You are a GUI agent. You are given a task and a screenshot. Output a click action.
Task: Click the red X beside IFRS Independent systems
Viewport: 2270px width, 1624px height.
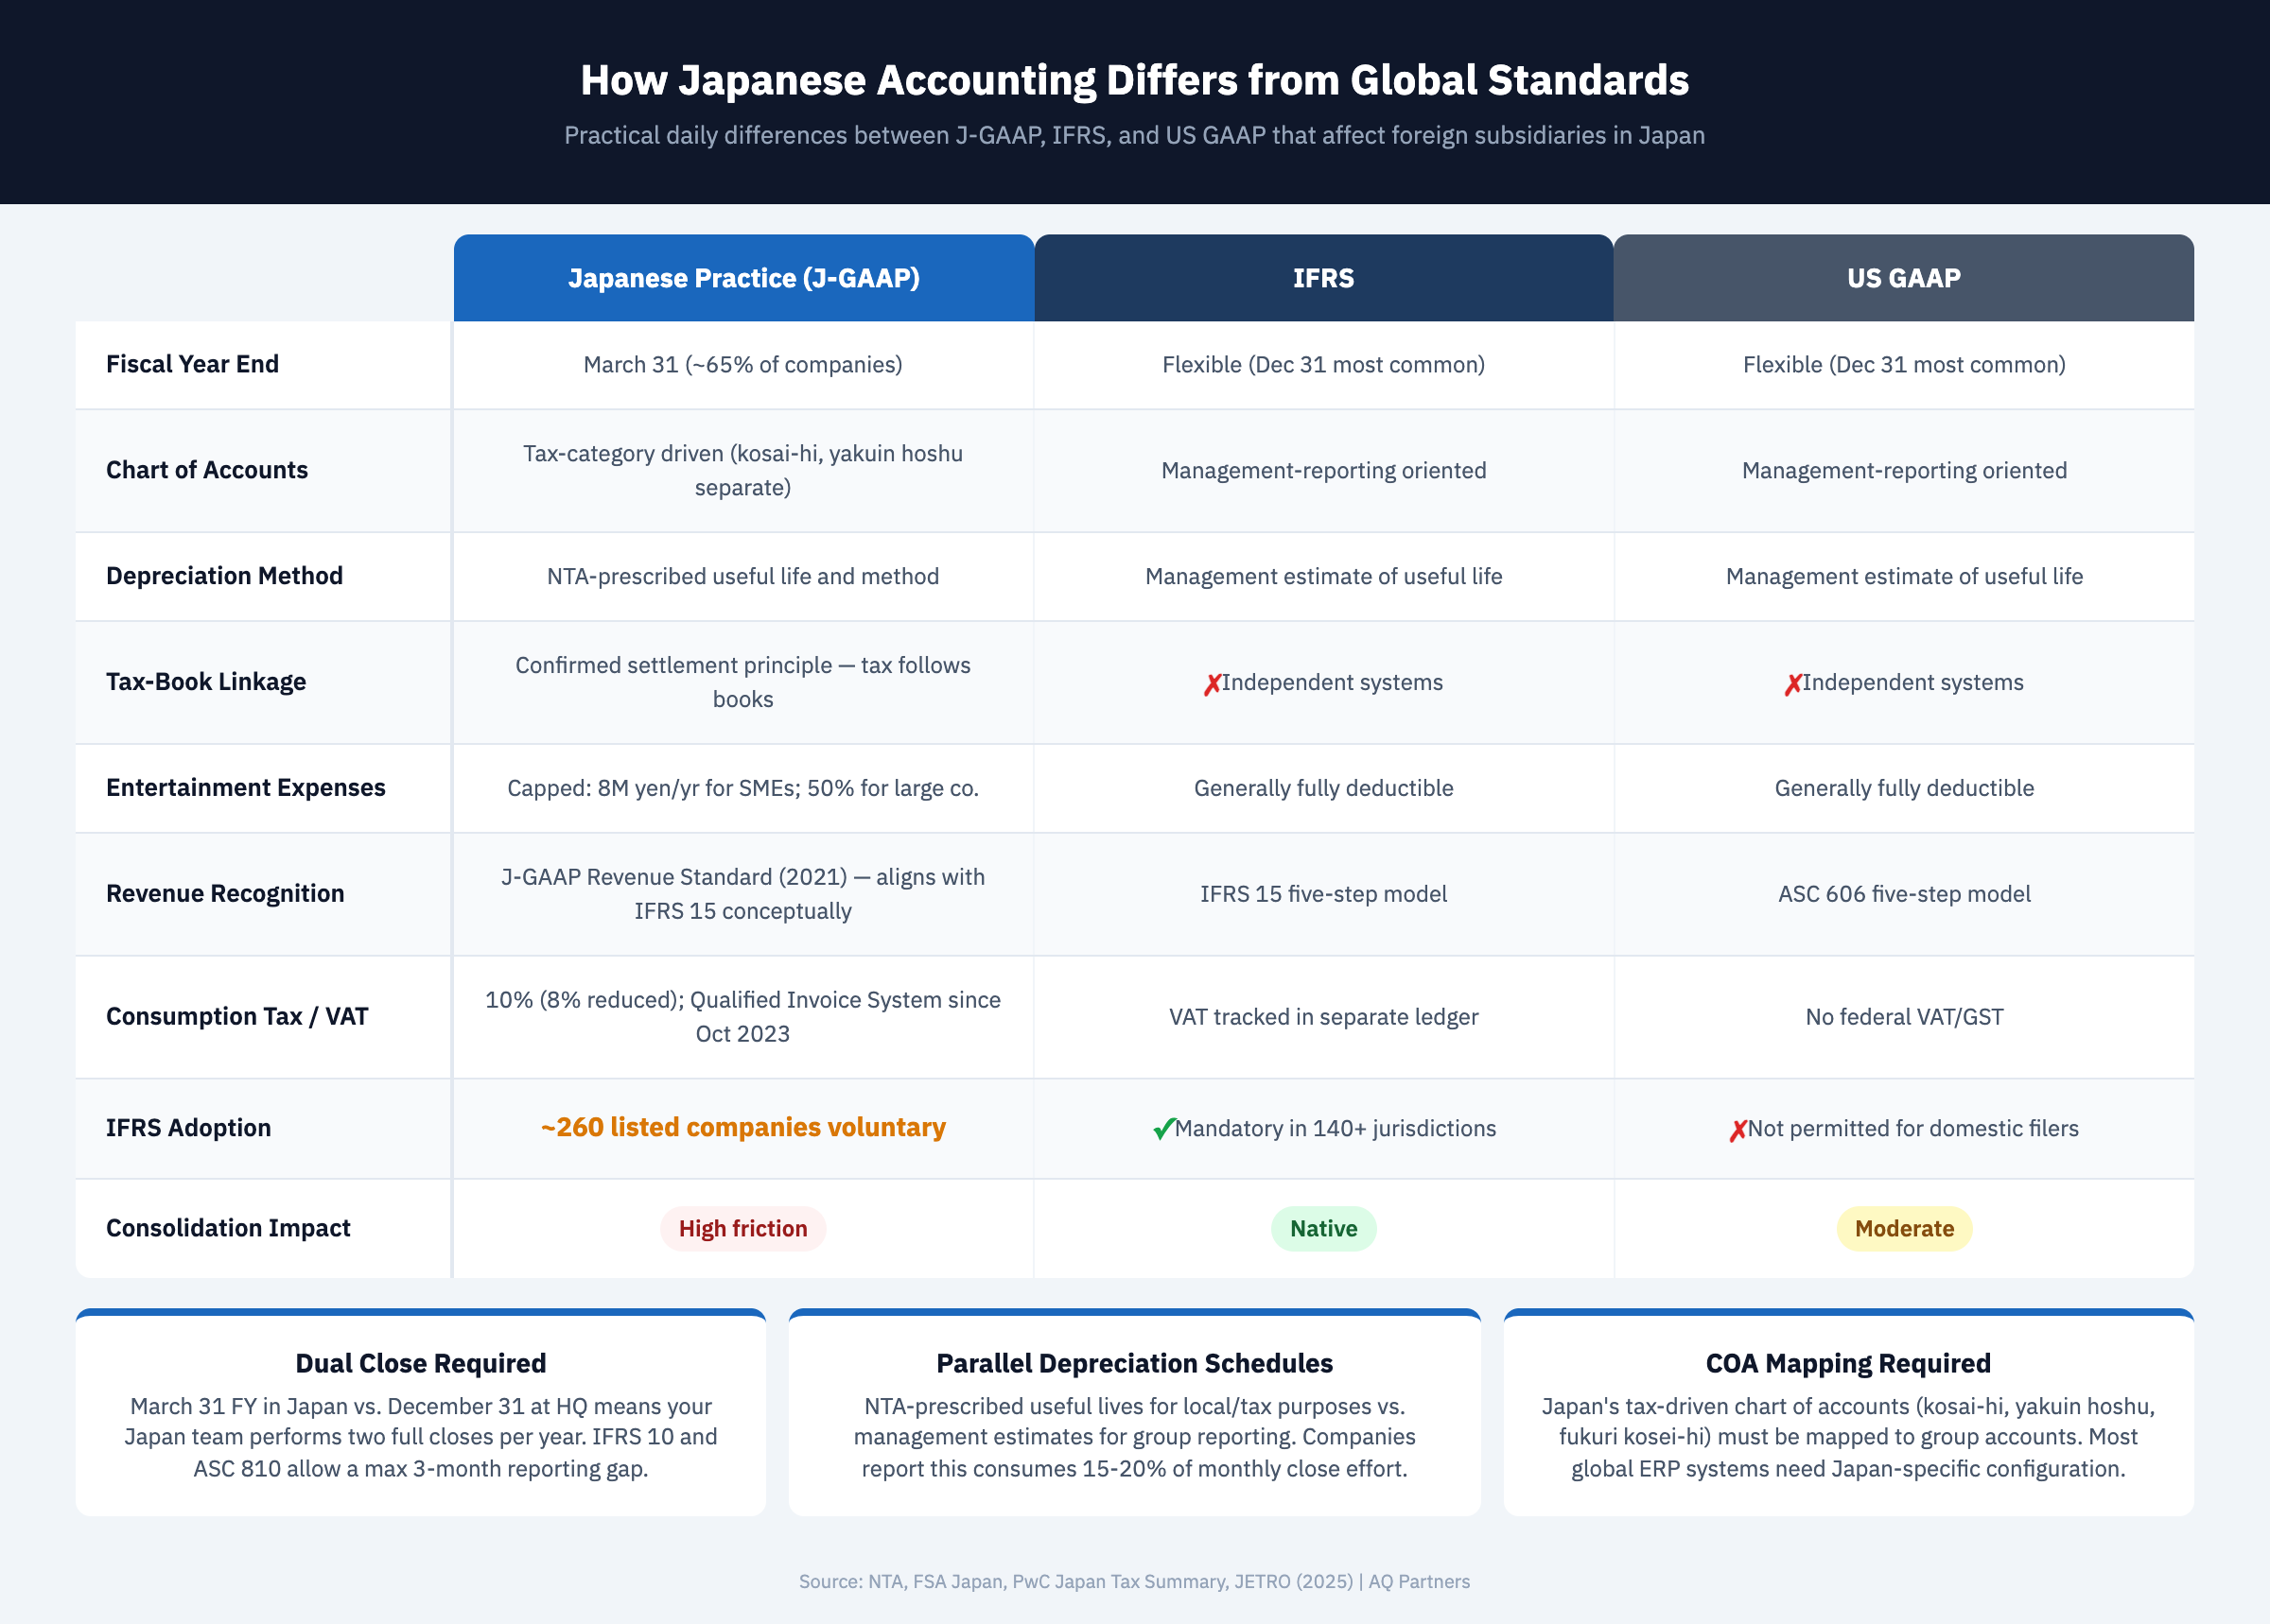1212,683
